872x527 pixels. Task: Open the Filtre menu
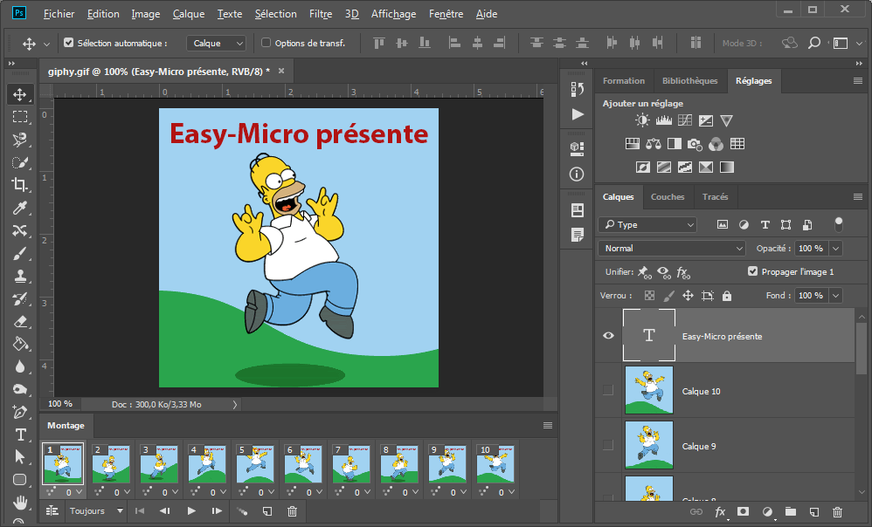(x=321, y=14)
